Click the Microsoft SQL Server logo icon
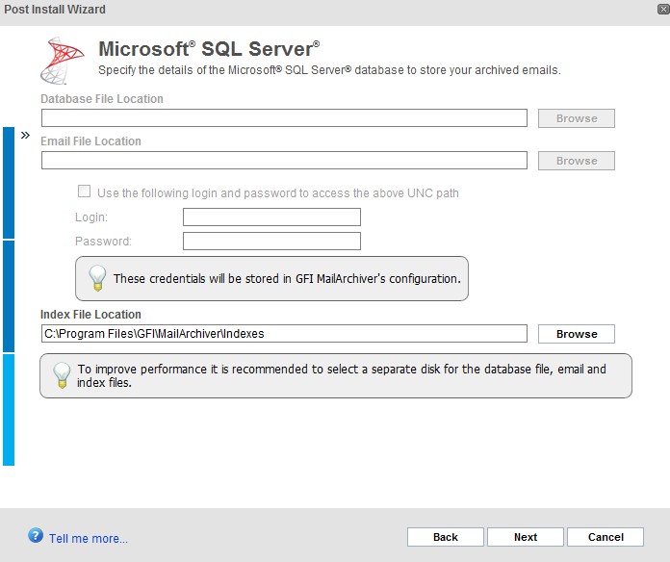Viewport: 670px width, 562px height. tap(63, 61)
